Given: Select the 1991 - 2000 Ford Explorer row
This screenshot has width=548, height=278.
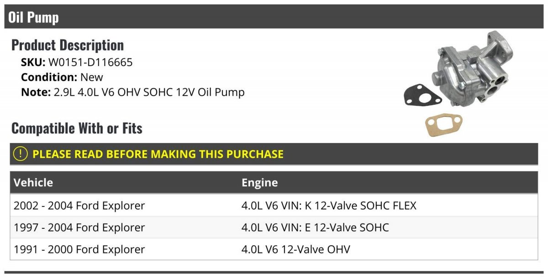Looking at the screenshot, I should tap(79, 249).
